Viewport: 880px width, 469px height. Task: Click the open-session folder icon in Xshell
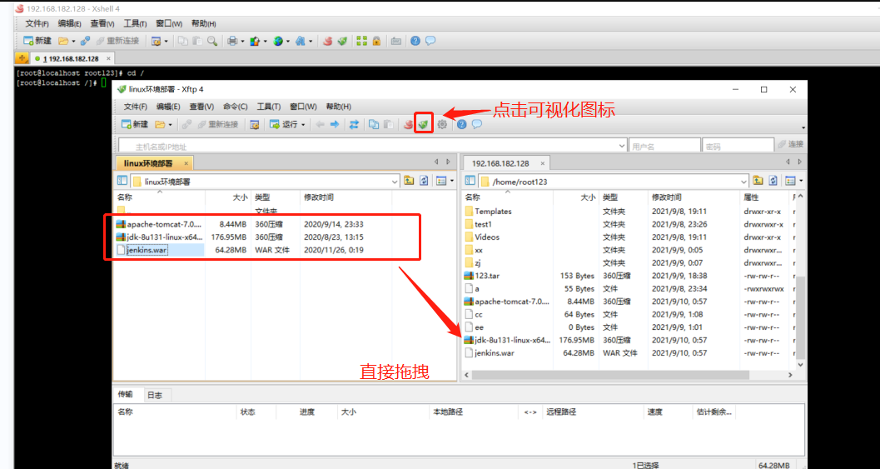63,41
